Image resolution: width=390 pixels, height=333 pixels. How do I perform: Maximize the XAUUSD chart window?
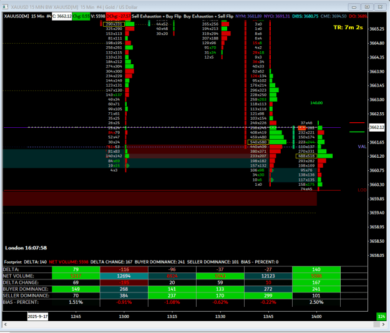(367, 7)
